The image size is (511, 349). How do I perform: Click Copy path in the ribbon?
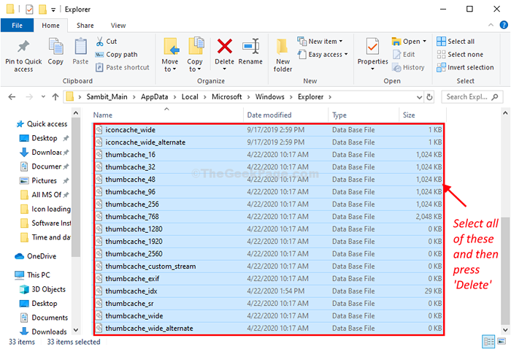[x=116, y=55]
